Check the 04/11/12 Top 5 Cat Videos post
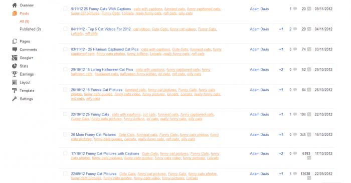The image size is (351, 183). (x=65, y=29)
